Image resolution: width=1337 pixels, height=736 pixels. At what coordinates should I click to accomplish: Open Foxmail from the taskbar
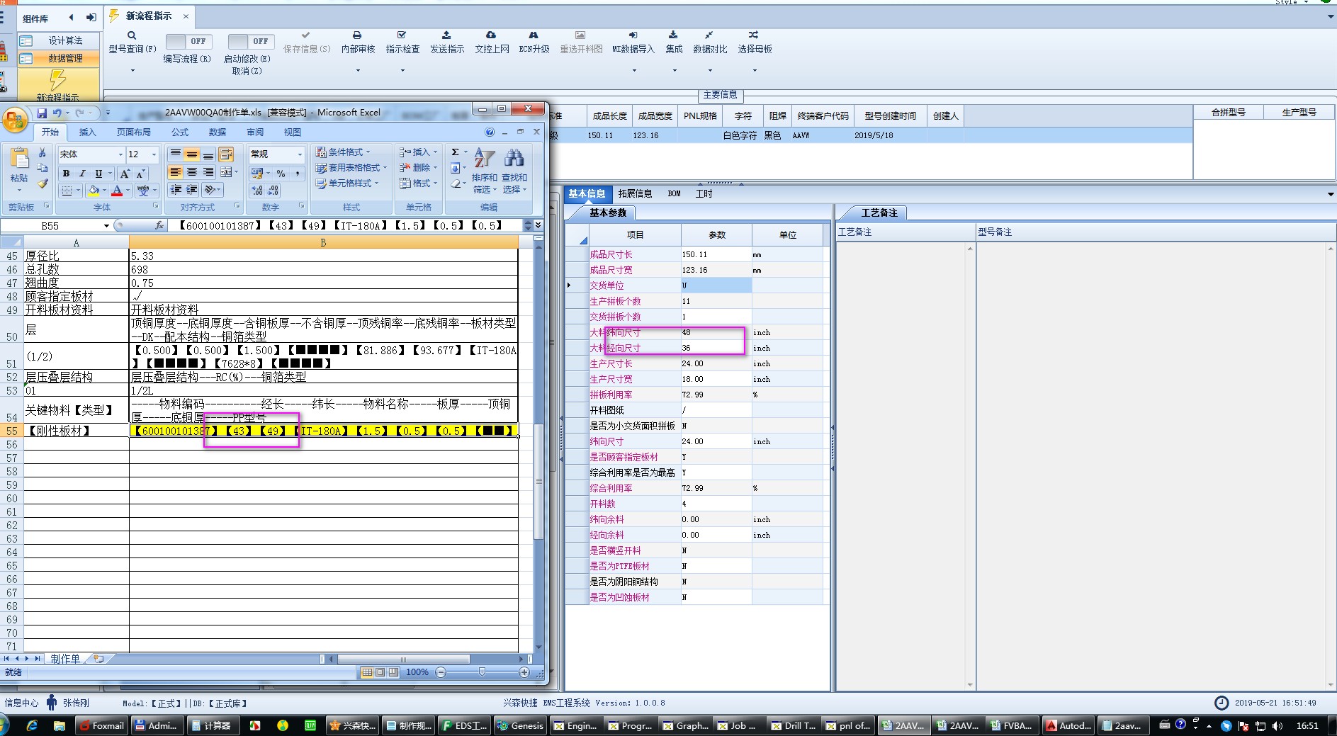tap(102, 725)
